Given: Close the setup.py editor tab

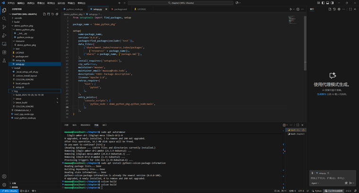Looking at the screenshot, I should point(106,9).
